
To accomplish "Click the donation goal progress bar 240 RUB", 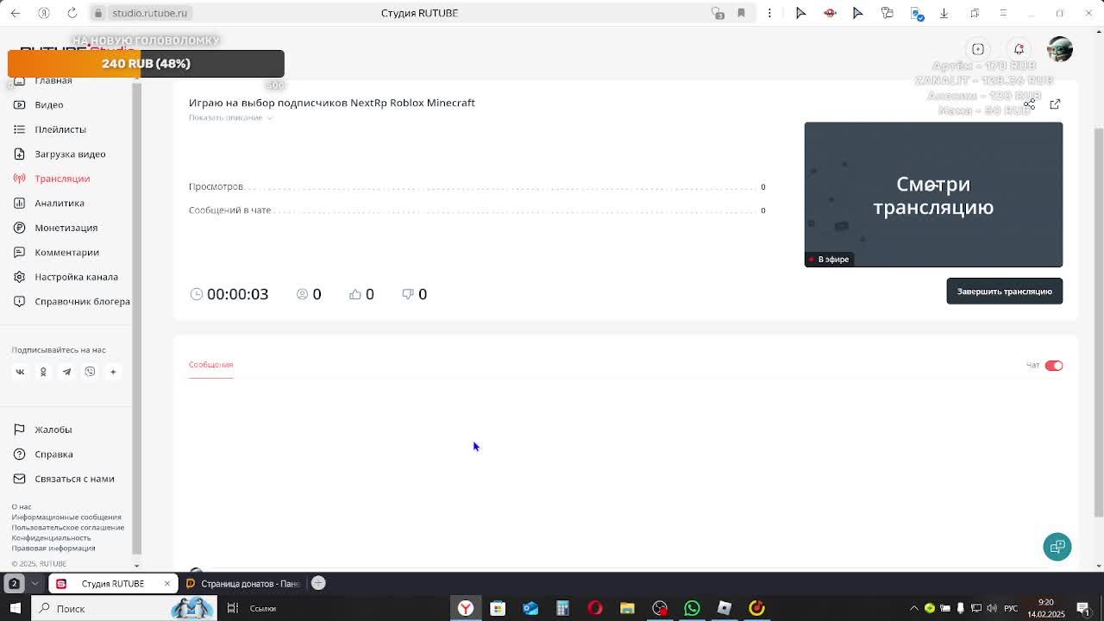I will click(146, 64).
